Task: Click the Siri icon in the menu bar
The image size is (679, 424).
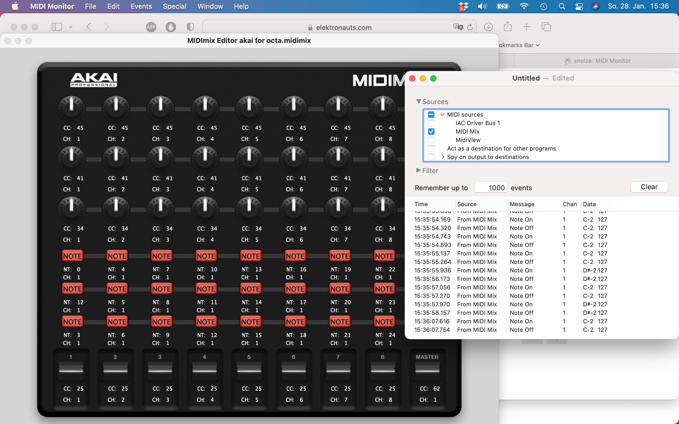Action: coord(596,6)
